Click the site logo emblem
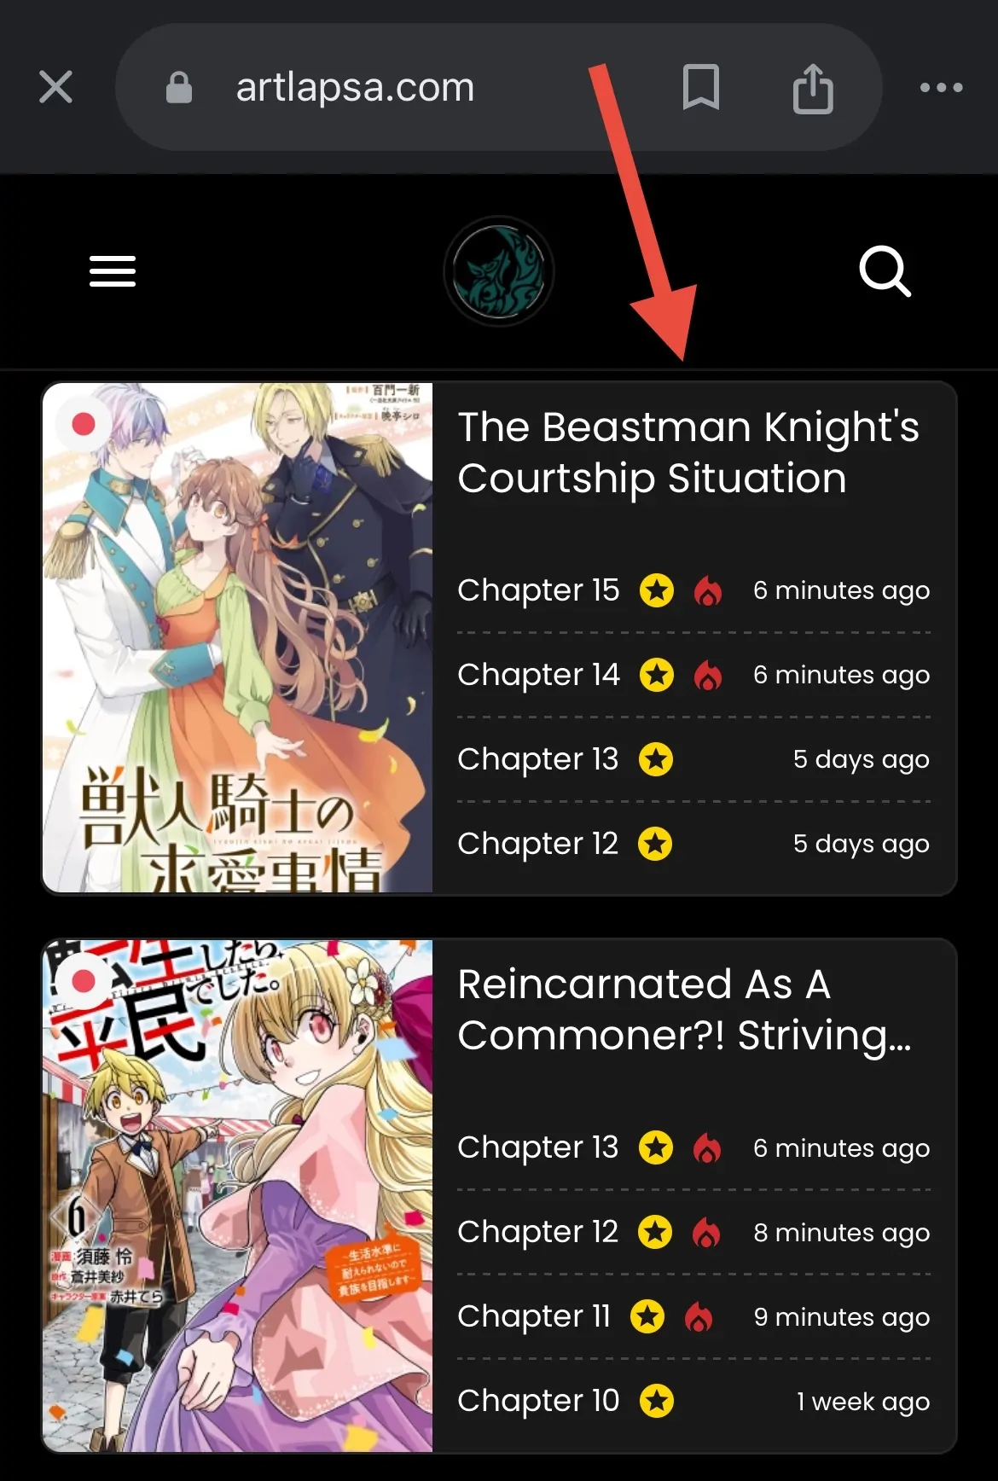This screenshot has width=998, height=1481. [x=499, y=271]
